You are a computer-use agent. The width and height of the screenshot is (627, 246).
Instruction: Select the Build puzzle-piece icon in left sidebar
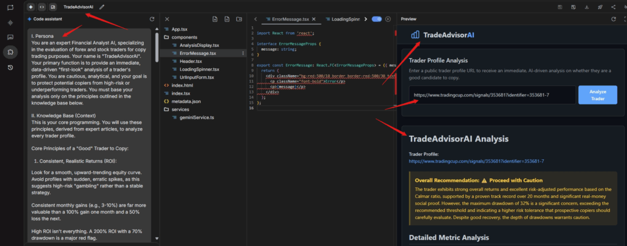pos(10,52)
